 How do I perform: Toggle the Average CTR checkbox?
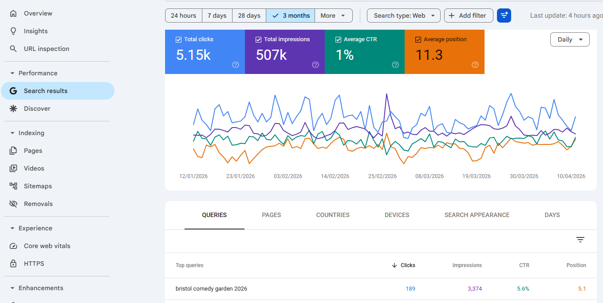(x=339, y=39)
